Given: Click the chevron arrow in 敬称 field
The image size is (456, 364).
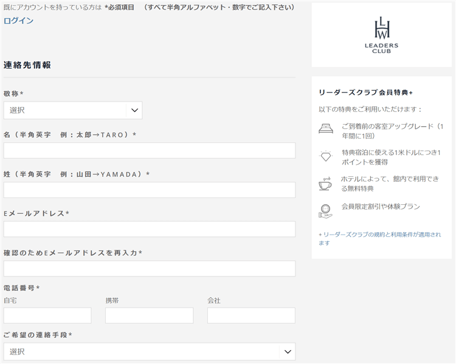Looking at the screenshot, I should [x=134, y=111].
